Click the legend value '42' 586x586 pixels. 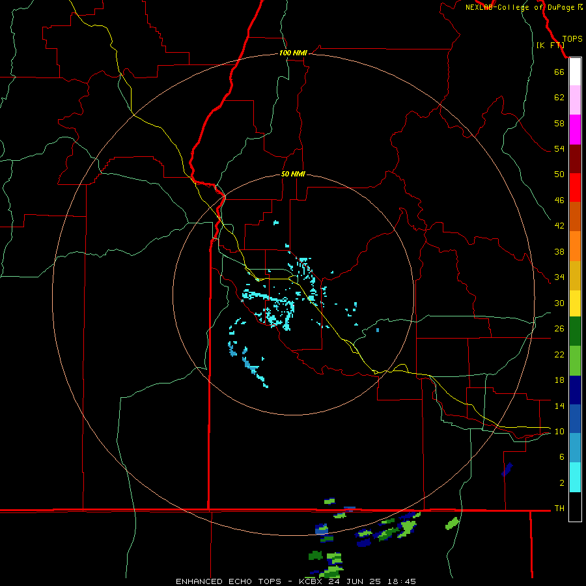(559, 226)
